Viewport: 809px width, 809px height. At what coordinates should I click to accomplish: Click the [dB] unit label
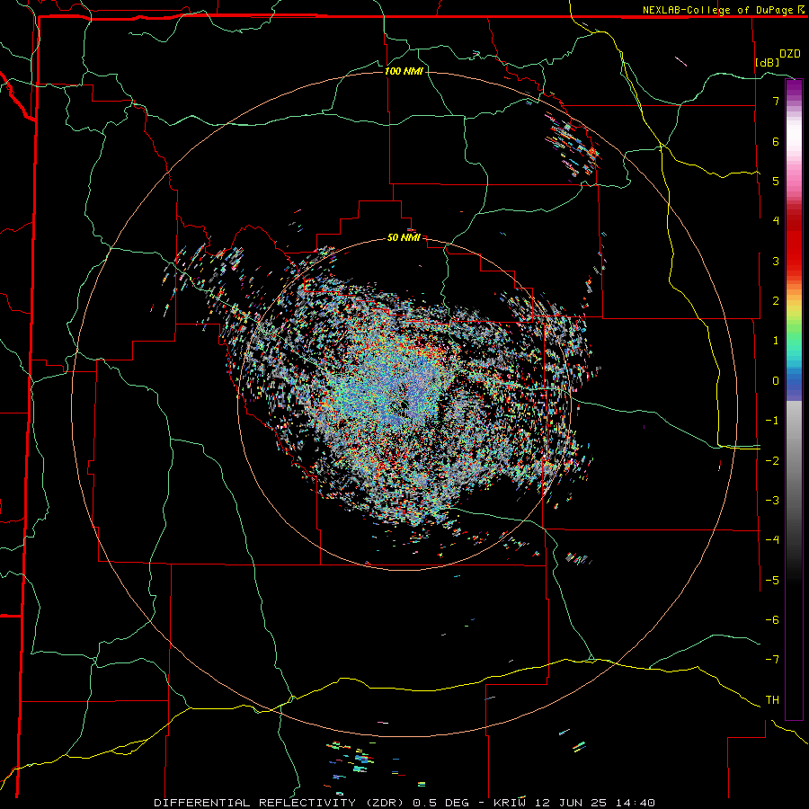(768, 62)
